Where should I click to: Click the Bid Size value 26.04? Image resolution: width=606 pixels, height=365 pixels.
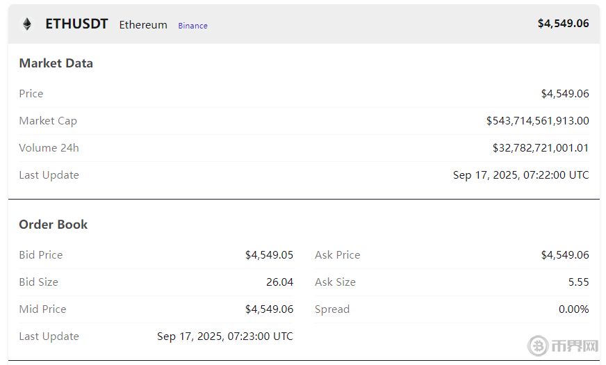pos(279,282)
